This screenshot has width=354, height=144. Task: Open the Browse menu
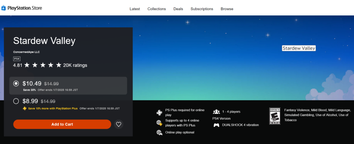point(227,9)
